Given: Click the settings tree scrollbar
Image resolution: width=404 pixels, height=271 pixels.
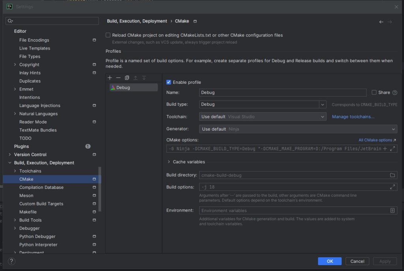Looking at the screenshot, I should click(x=100, y=189).
